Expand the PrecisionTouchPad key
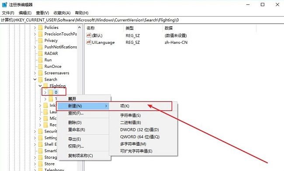The width and height of the screenshot is (284, 171). click(x=35, y=34)
